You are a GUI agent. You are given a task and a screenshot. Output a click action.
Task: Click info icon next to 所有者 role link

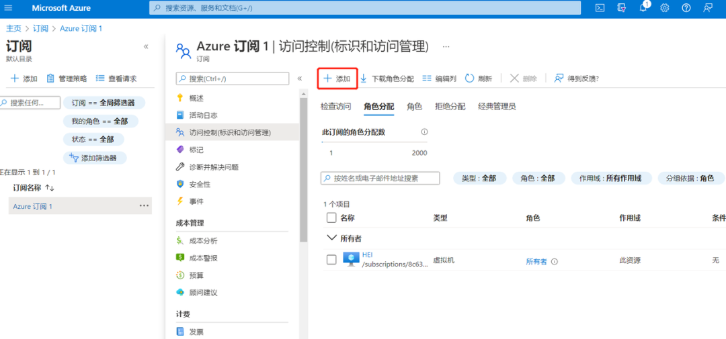point(554,261)
